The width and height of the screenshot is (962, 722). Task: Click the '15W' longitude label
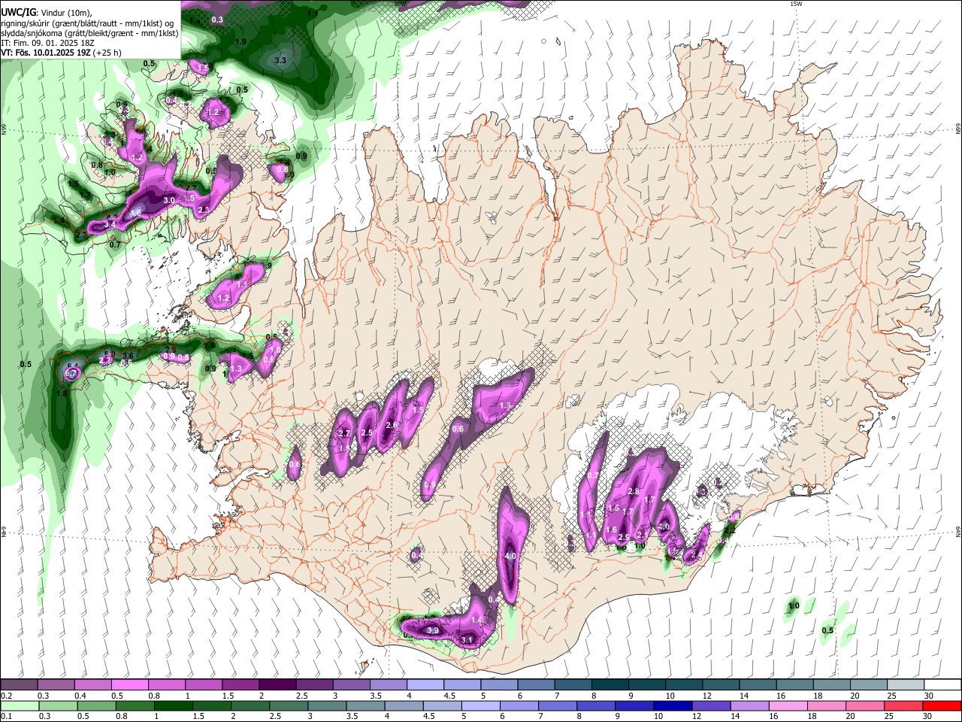(x=797, y=4)
